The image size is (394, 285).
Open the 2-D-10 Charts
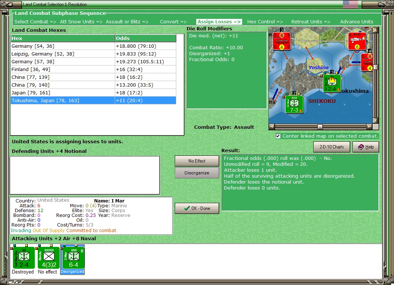coord(331,147)
